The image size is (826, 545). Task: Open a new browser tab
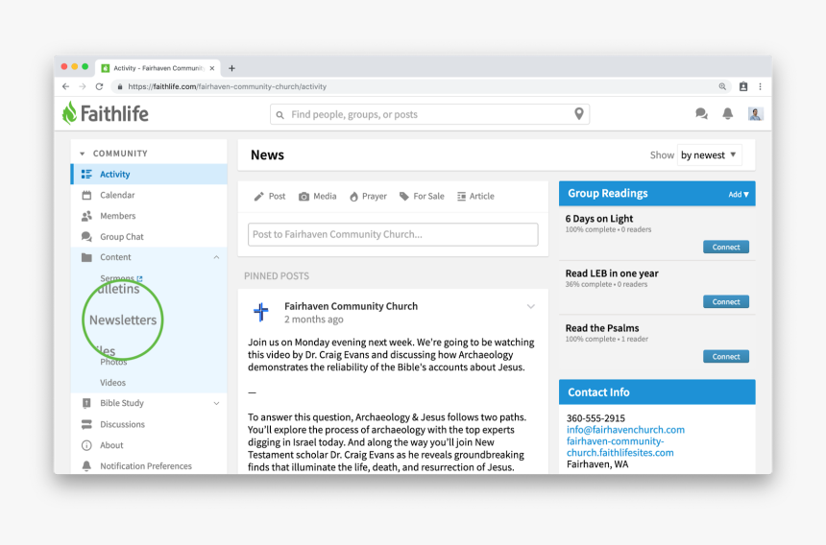[231, 68]
